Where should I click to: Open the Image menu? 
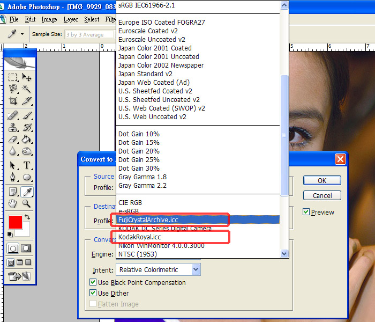tap(49, 19)
